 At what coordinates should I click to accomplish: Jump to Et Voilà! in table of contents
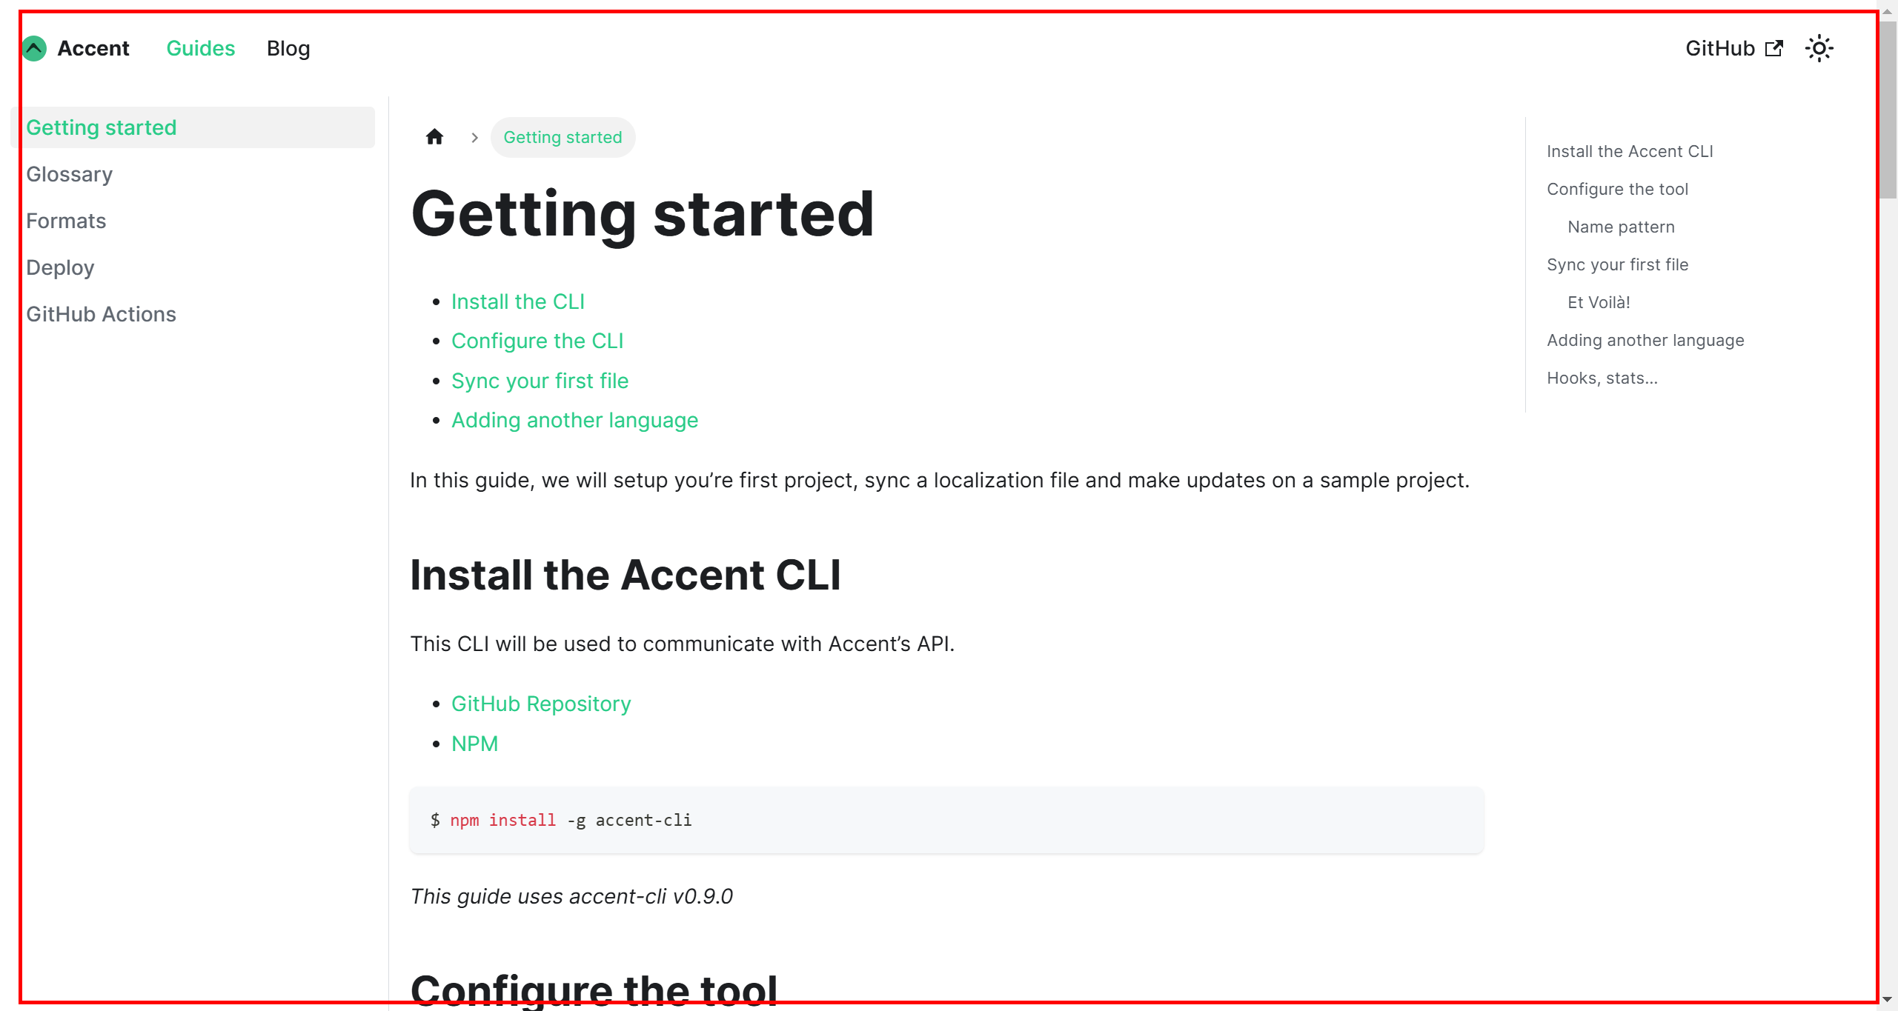(x=1599, y=303)
